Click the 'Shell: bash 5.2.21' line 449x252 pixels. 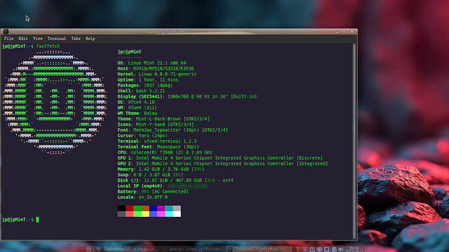pyautogui.click(x=141, y=91)
